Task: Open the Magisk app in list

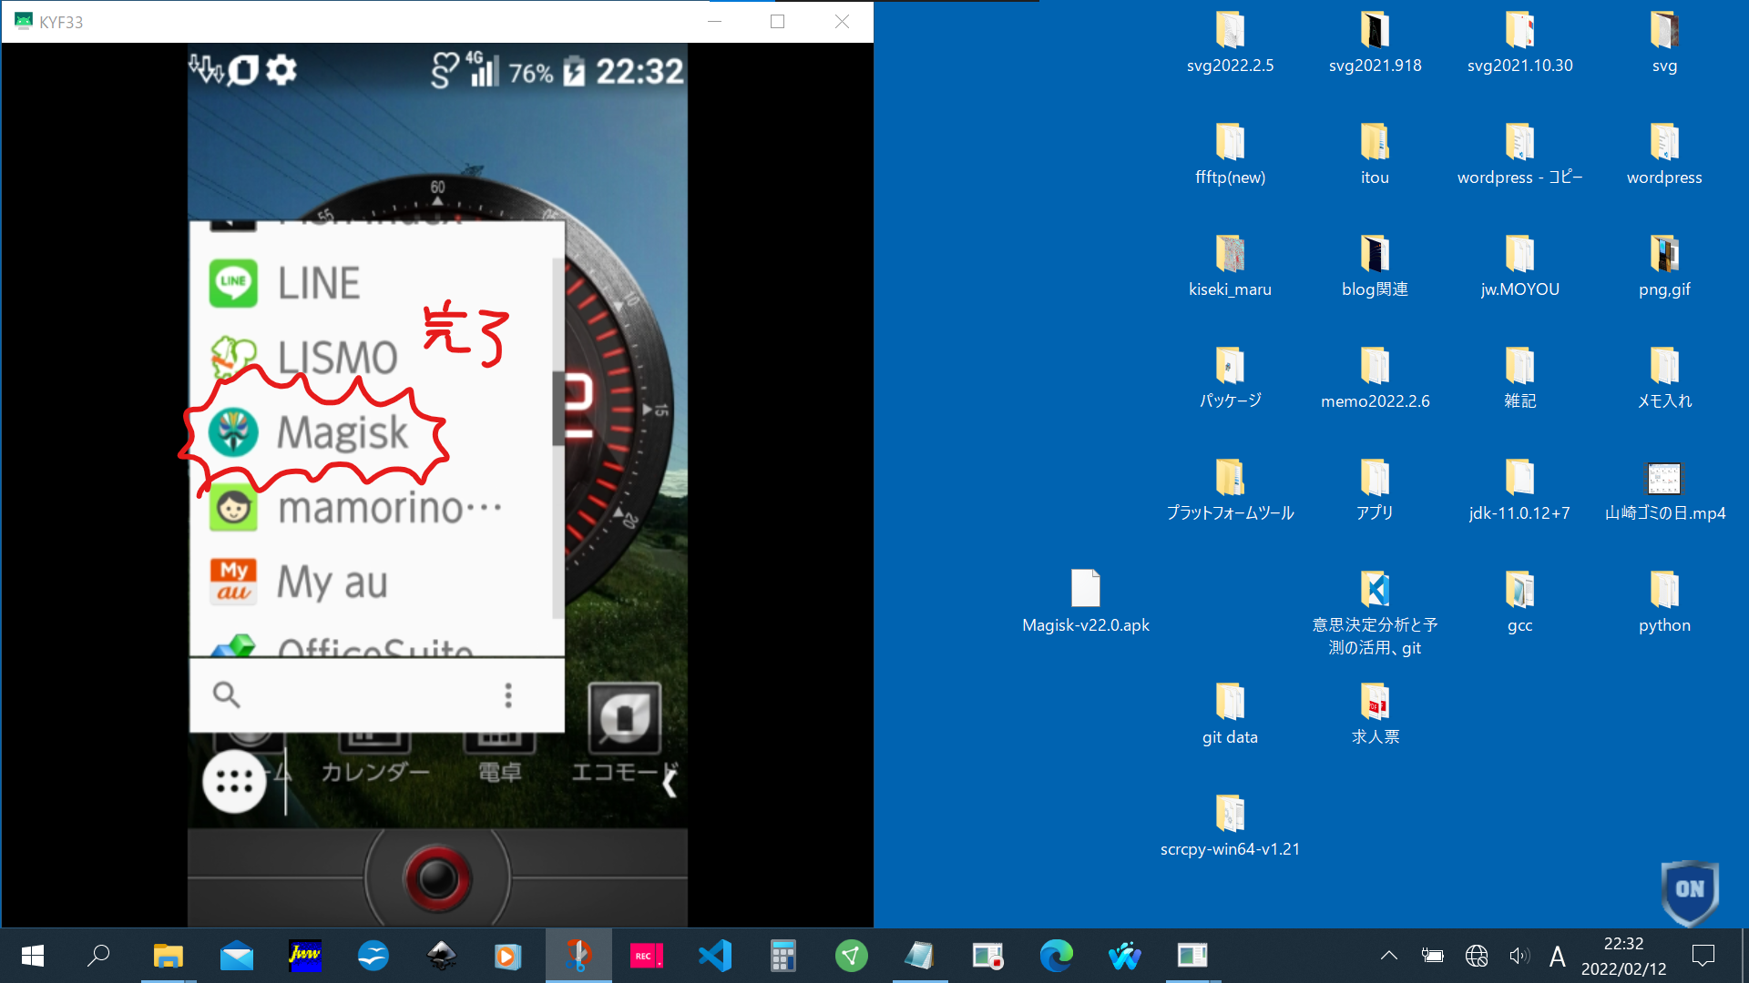Action: [341, 432]
